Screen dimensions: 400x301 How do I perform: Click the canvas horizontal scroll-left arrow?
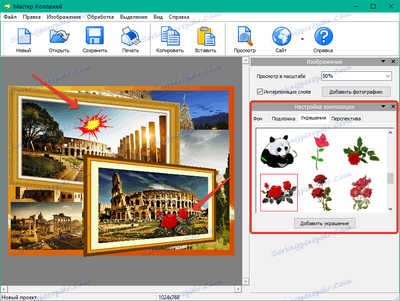pyautogui.click(x=4, y=289)
